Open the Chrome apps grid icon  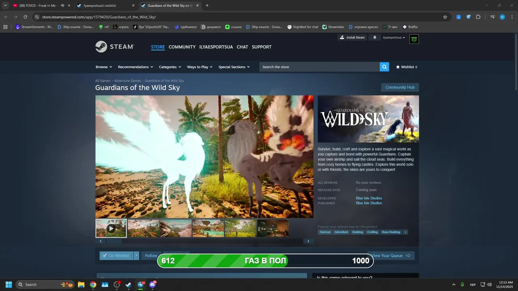pyautogui.click(x=5, y=27)
